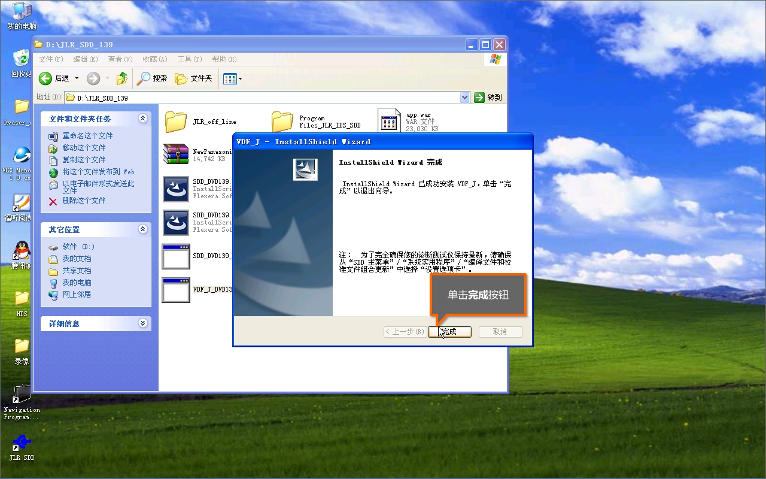Select the kvaser folder on desktop
The image size is (766, 479).
coord(22,112)
